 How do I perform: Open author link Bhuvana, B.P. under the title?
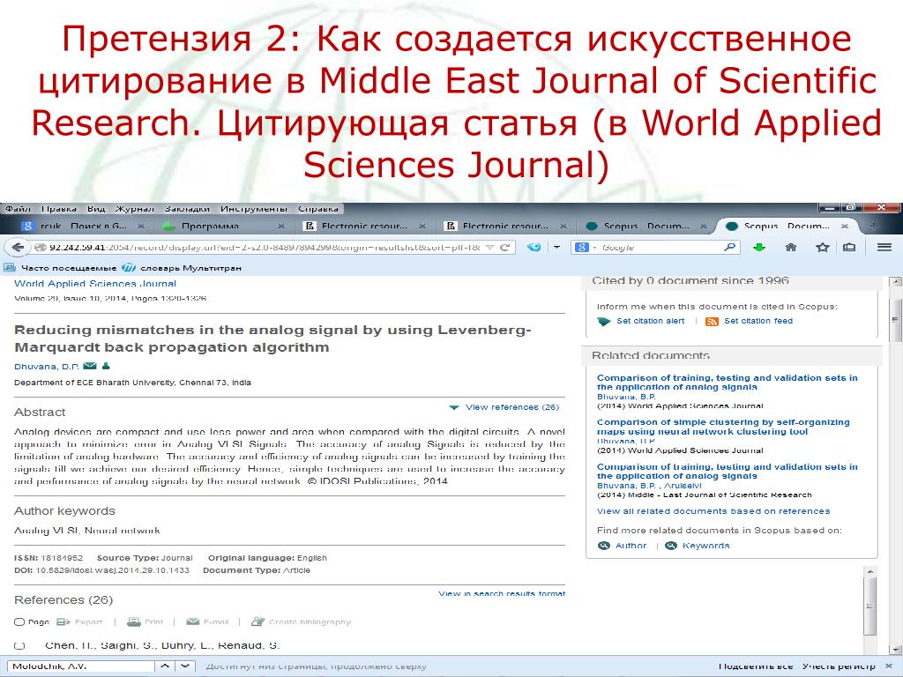(47, 366)
